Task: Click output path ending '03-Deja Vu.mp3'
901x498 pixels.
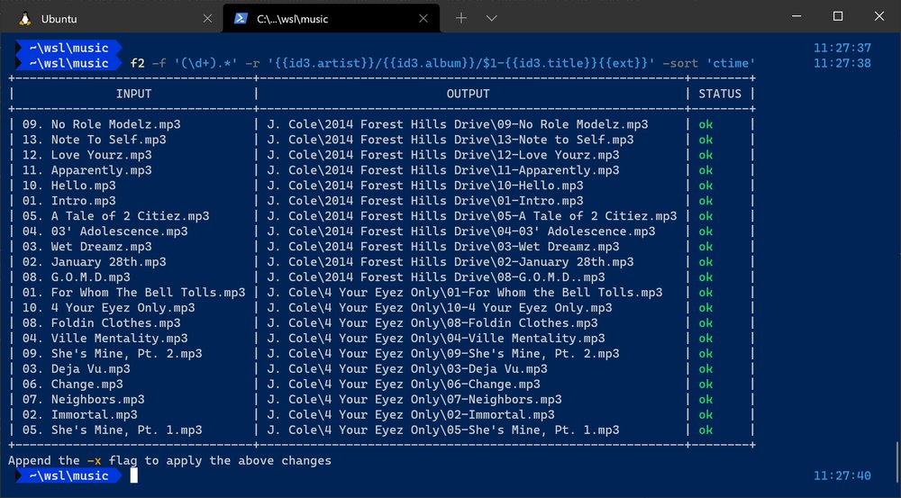Action: tap(407, 368)
